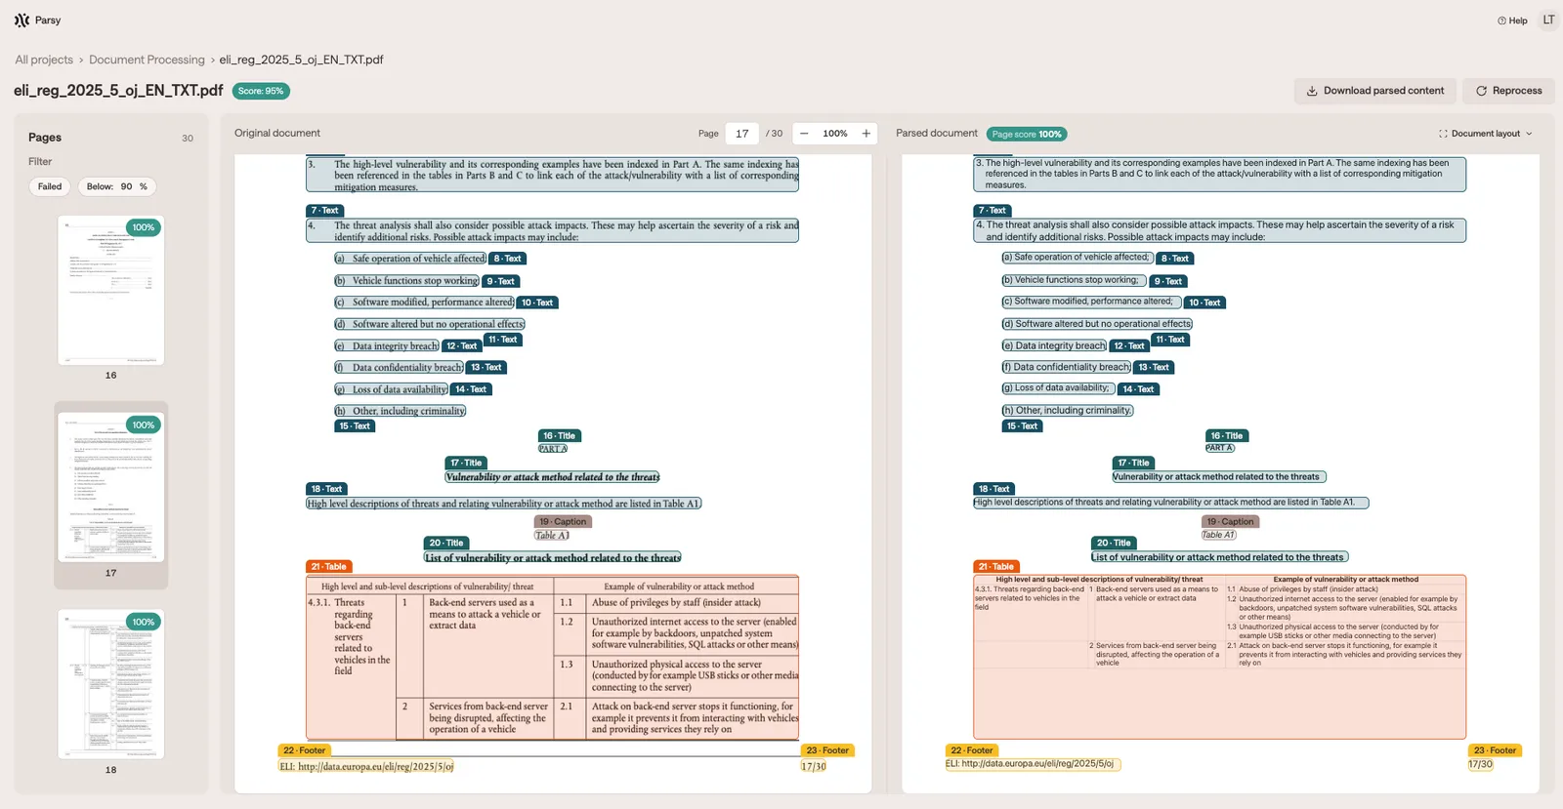Click the 22 · Footer tag in original document
Viewport: 1563px width, 809px height.
(305, 750)
